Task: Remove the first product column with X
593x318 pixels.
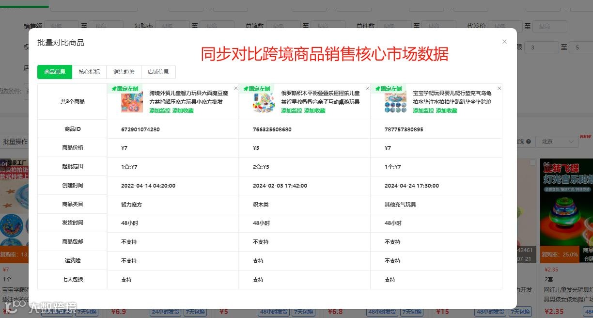Action: coord(236,88)
